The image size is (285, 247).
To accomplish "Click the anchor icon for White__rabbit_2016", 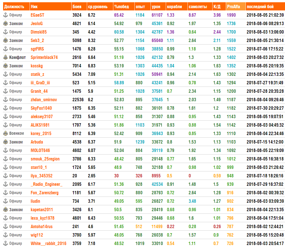I will pos(5,243).
